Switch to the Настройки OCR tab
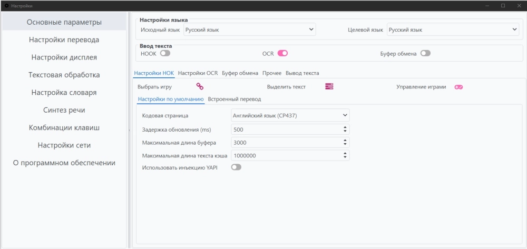 [x=198, y=73]
